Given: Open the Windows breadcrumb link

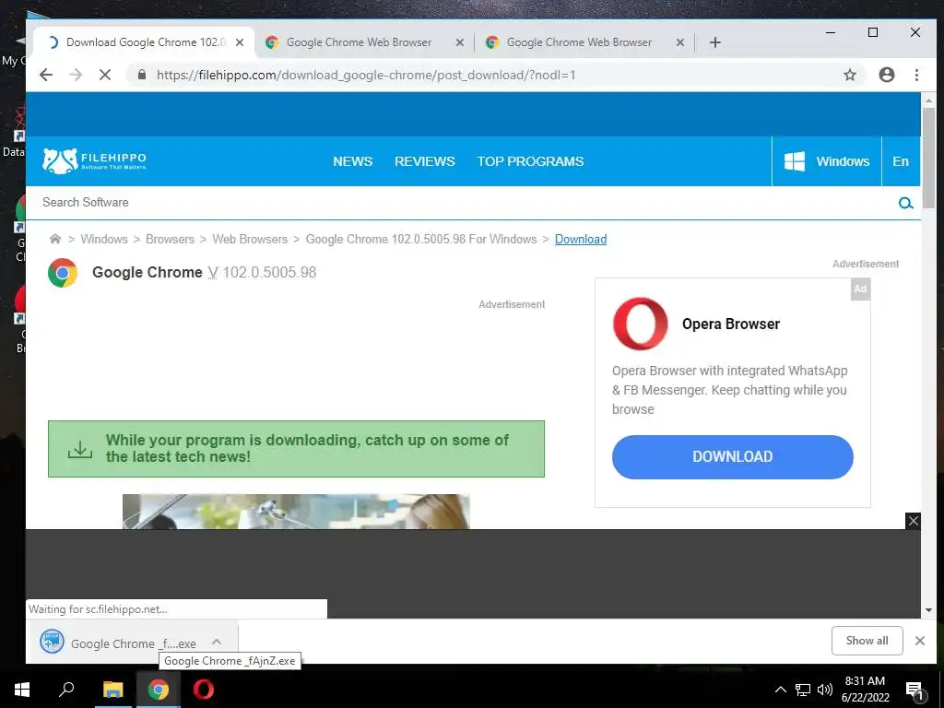Looking at the screenshot, I should 104,239.
